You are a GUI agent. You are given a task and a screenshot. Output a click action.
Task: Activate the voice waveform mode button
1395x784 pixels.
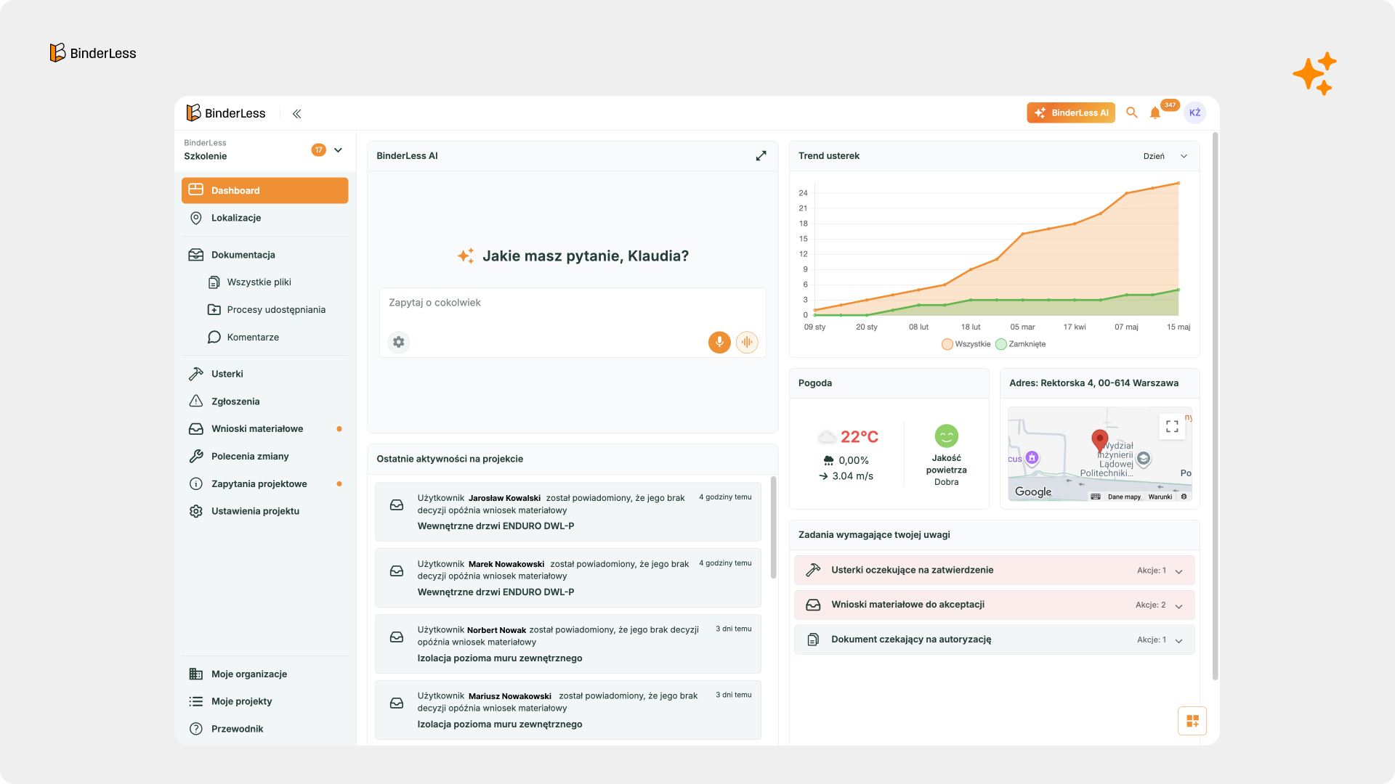(x=747, y=342)
